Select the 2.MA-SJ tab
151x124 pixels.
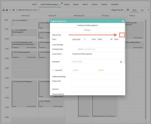point(104,4)
